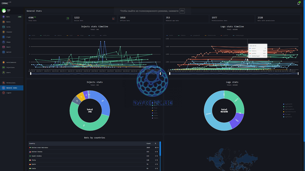305x171 pixels.
Task: Click the Bots by countries table scrollbar
Action: tap(160, 149)
